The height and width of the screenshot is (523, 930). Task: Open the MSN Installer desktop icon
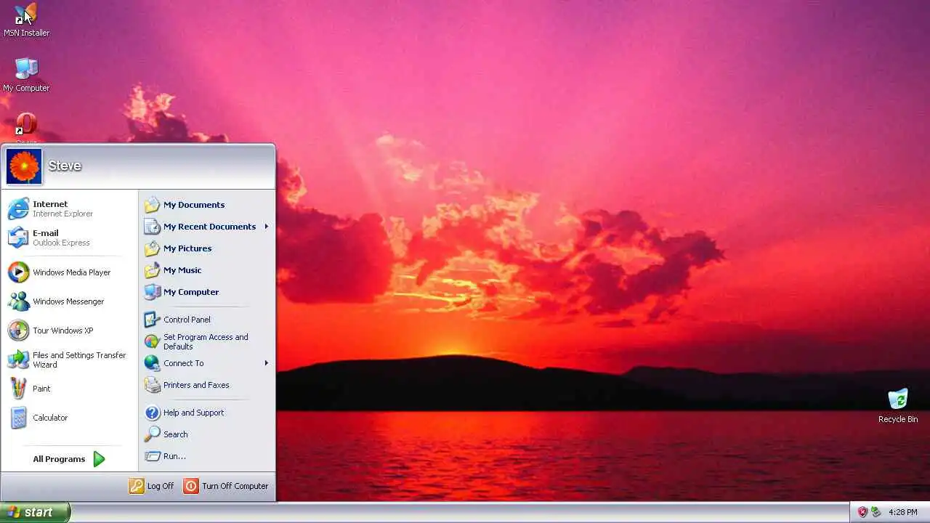pos(26,20)
